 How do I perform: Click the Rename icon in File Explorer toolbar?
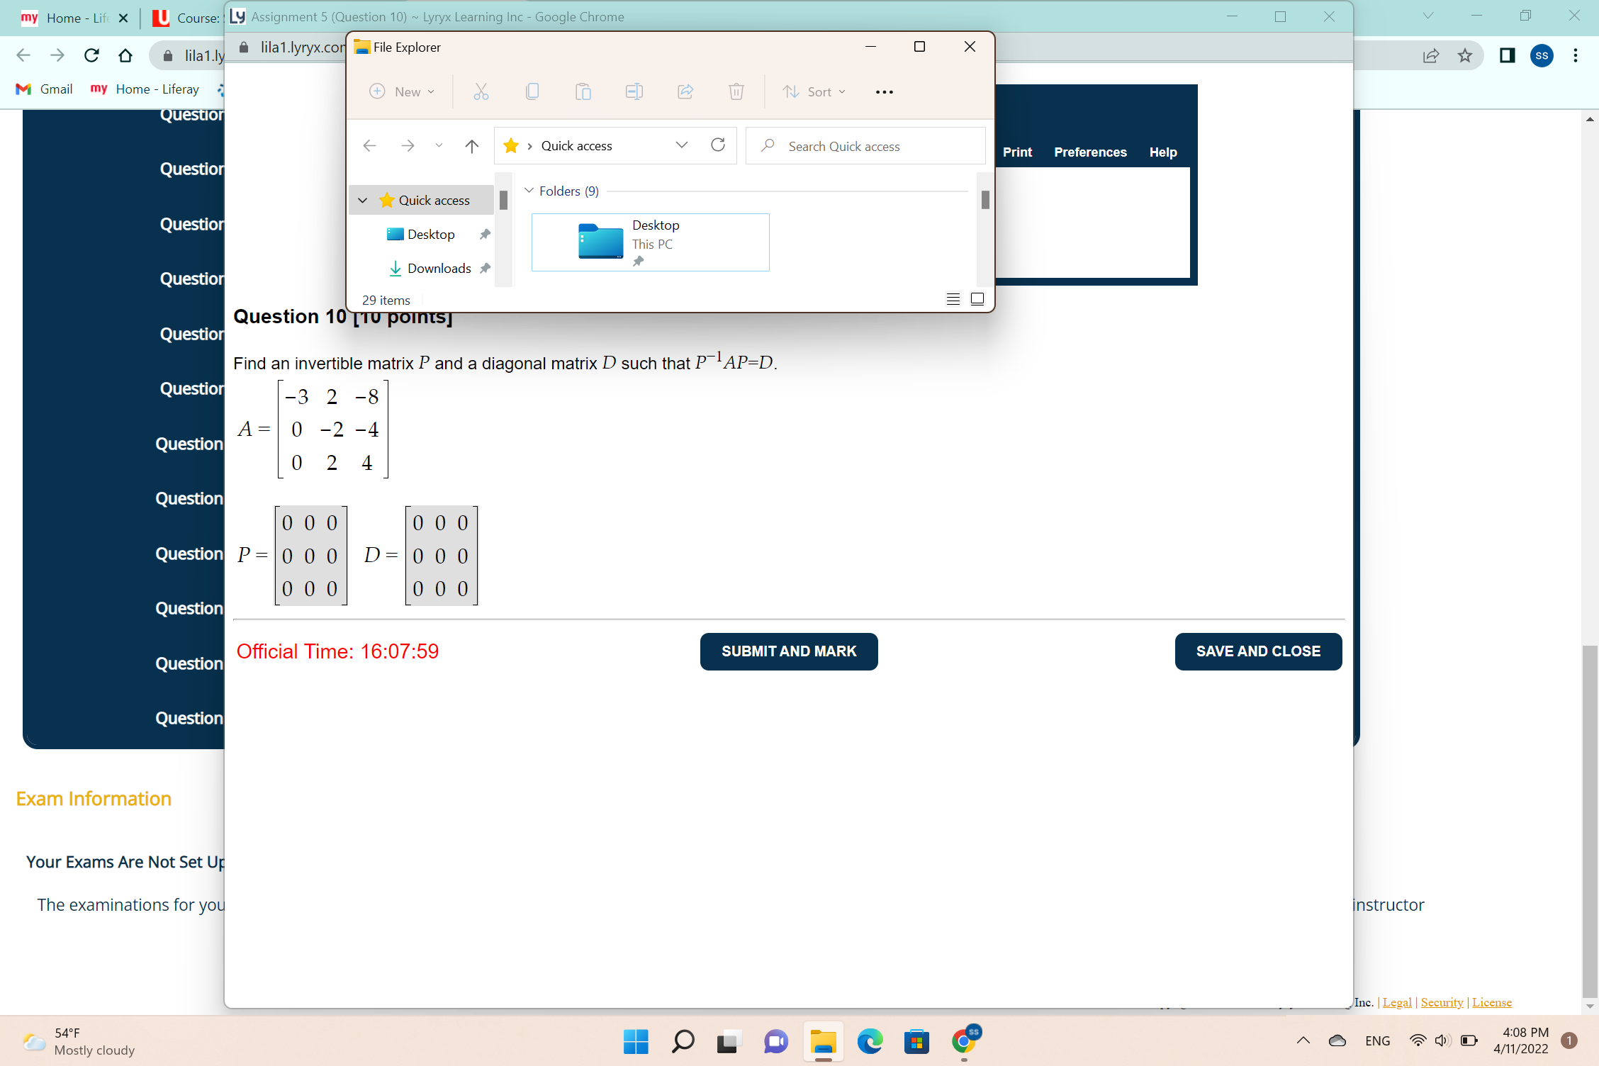634,91
